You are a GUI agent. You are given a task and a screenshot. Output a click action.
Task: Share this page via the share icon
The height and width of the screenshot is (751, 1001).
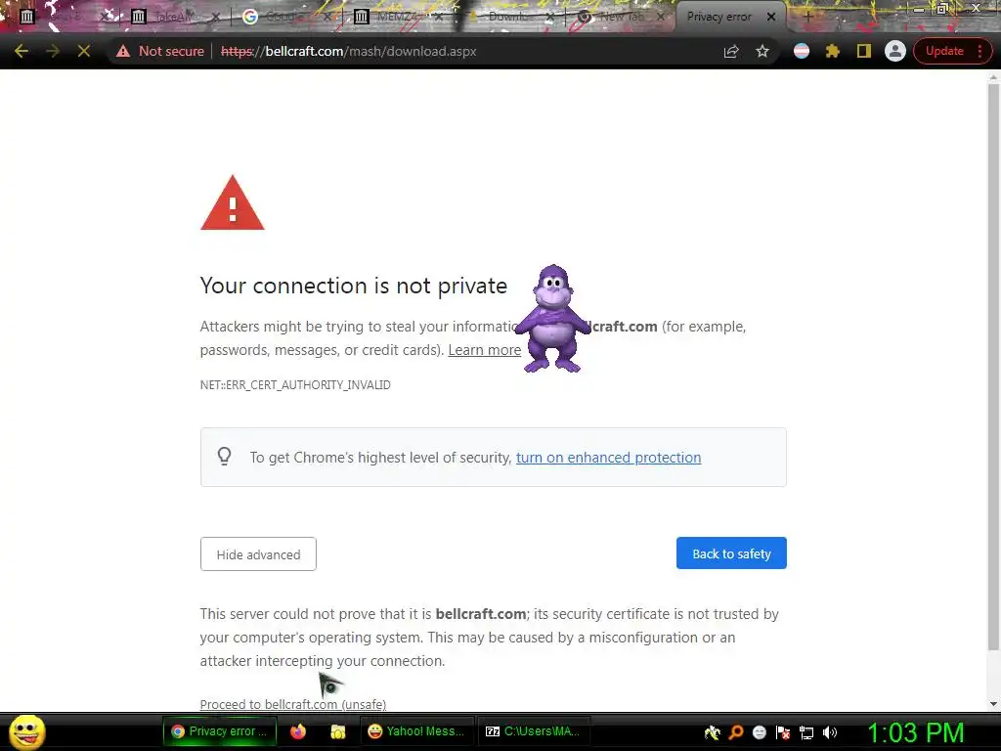tap(731, 51)
